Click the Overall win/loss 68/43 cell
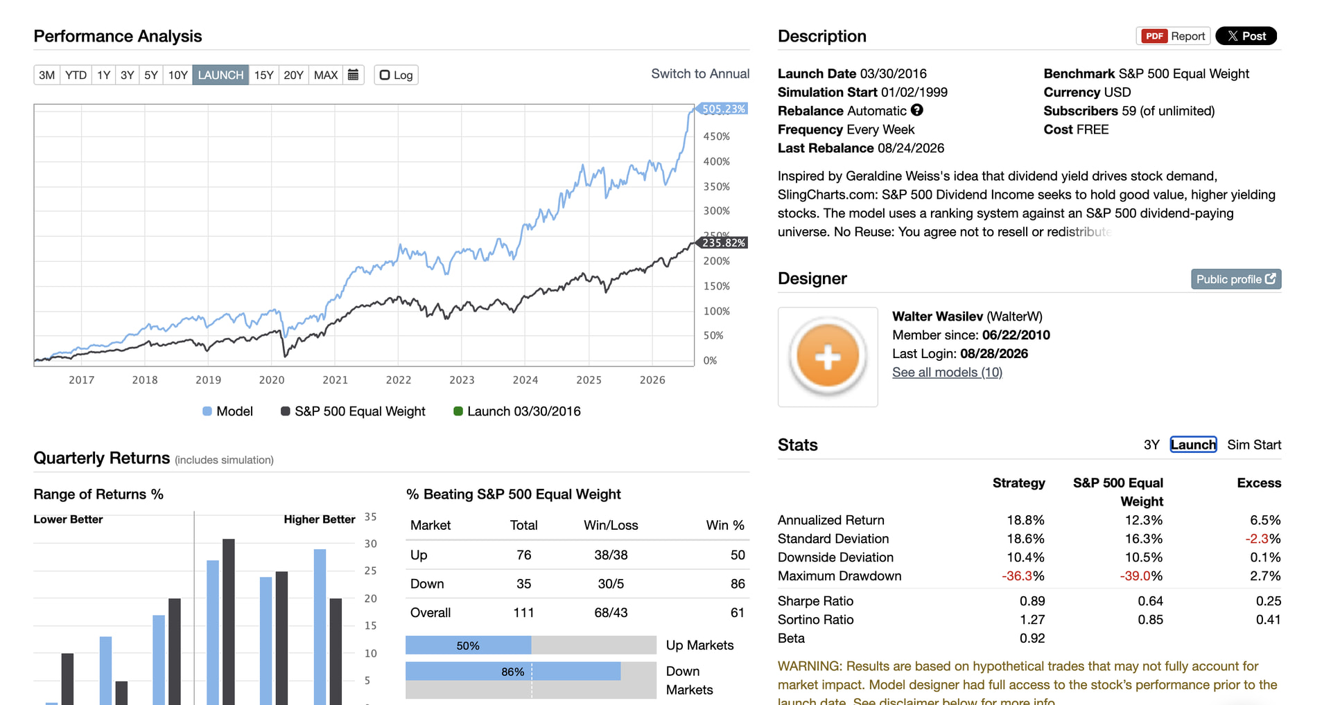This screenshot has width=1331, height=705. pyautogui.click(x=611, y=613)
